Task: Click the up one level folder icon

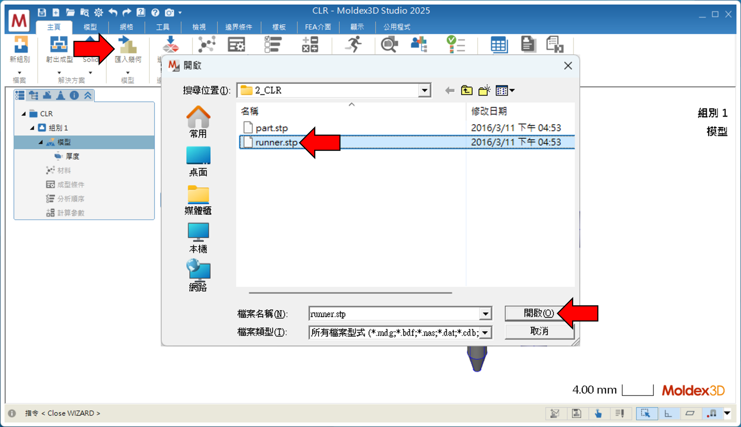Action: [x=466, y=91]
